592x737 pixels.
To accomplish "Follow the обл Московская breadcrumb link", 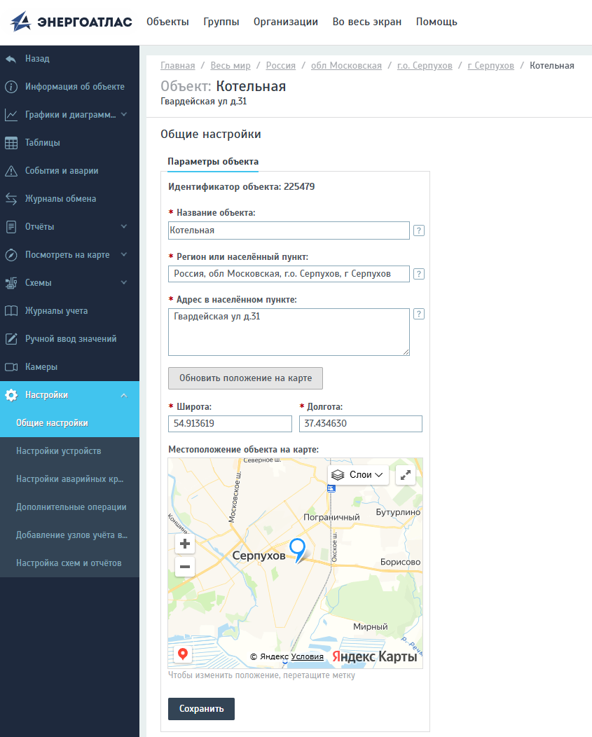I will 346,65.
